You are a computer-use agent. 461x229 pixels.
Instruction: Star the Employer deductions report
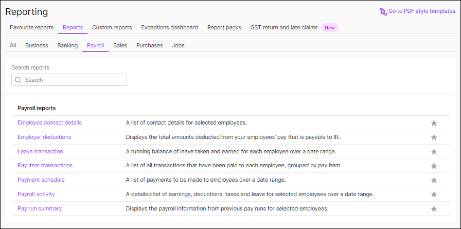(x=434, y=137)
